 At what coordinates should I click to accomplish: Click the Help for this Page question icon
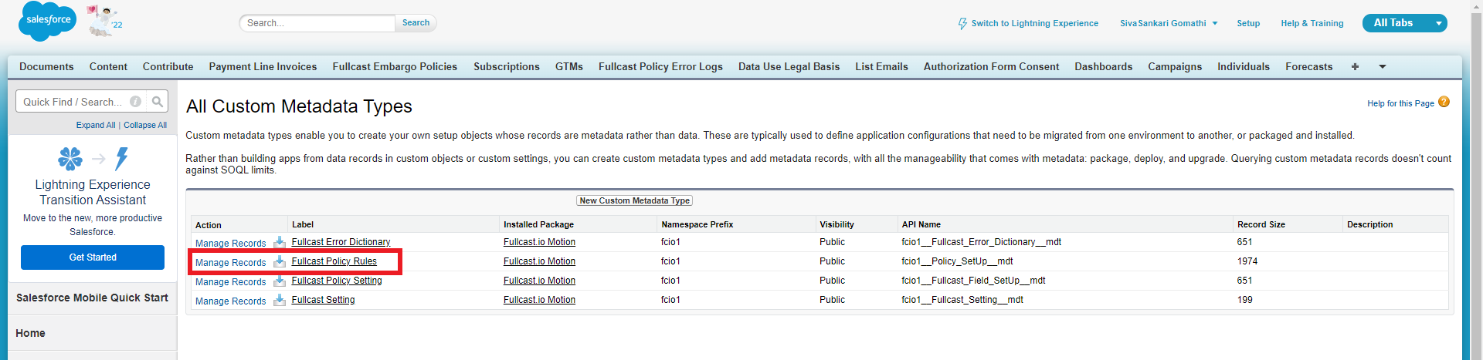pos(1444,102)
